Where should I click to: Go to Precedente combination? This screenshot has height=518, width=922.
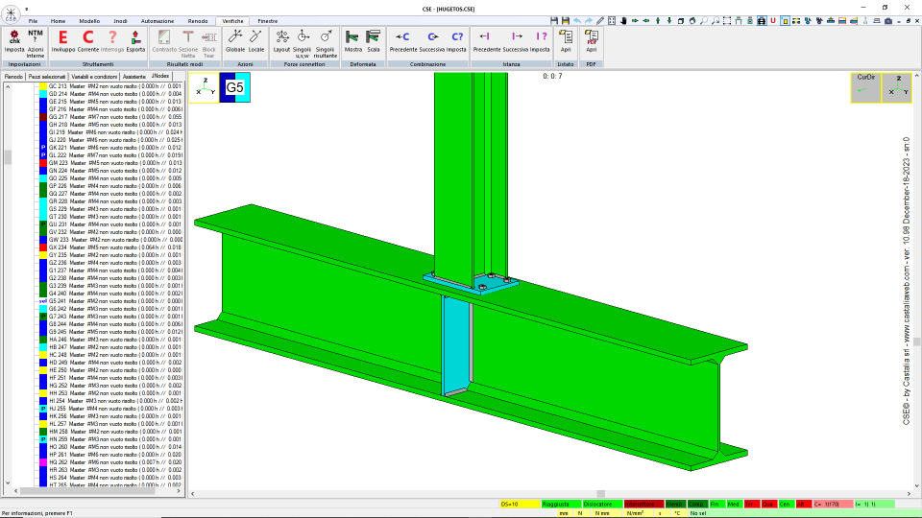click(x=403, y=41)
